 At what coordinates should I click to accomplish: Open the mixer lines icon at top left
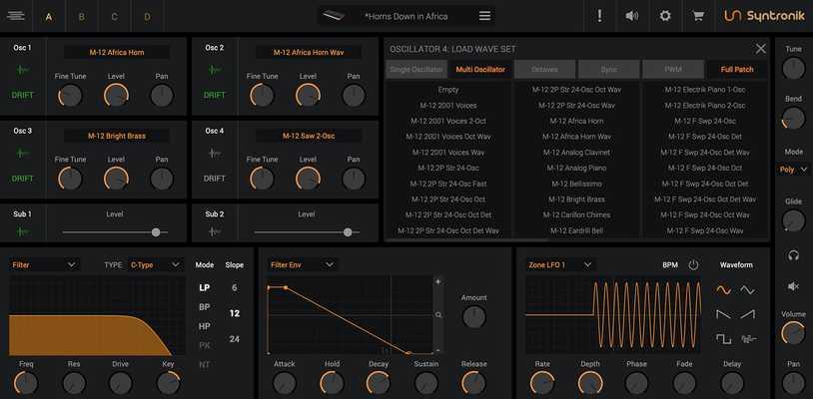(16, 16)
